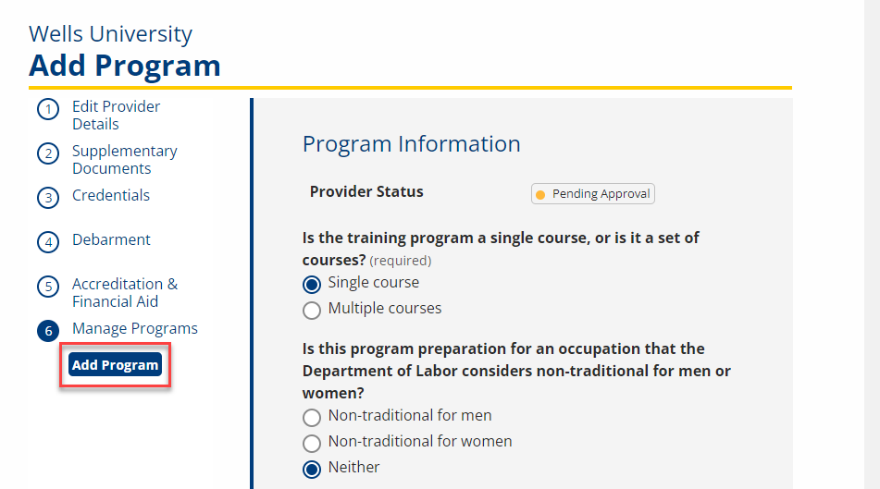Click filled step 6 circle icon
This screenshot has width=880, height=489.
[48, 331]
